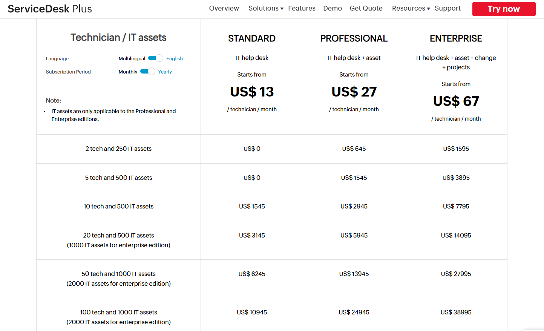Open the Demo page
The width and height of the screenshot is (544, 331).
[x=333, y=8]
